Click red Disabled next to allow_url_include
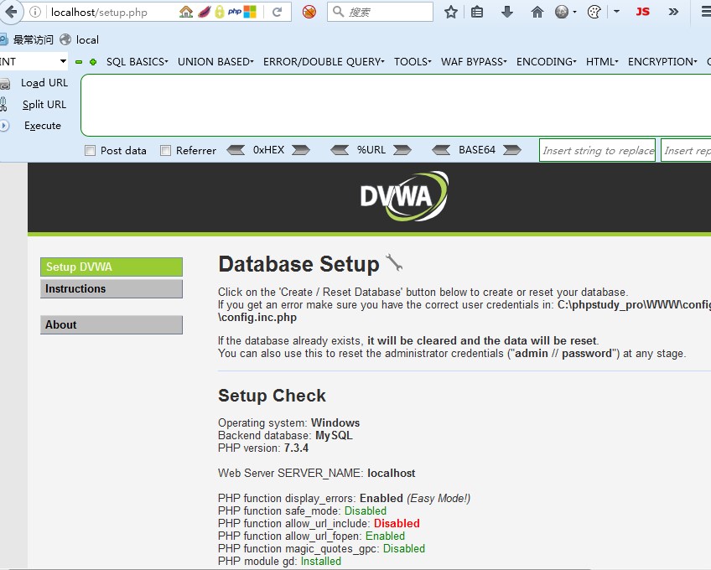This screenshot has width=711, height=570. pyautogui.click(x=397, y=523)
